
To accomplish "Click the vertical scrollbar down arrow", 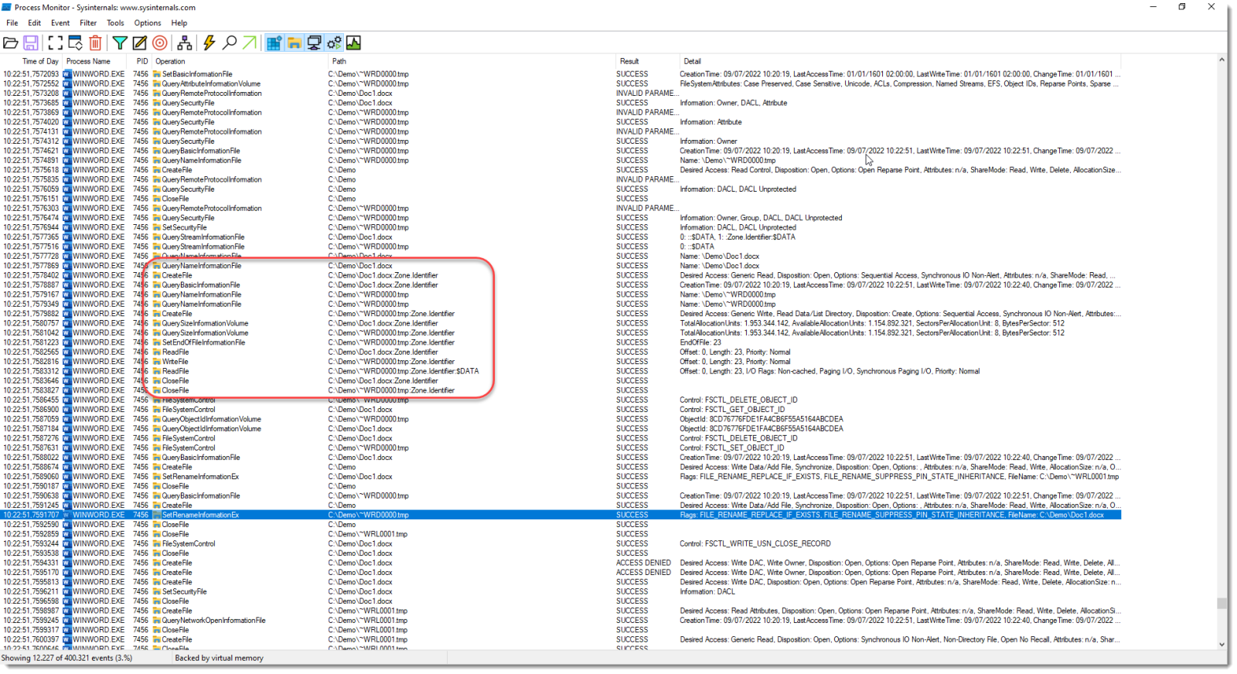I will click(1222, 644).
